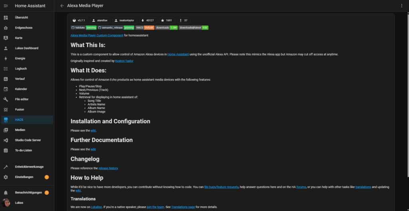Click the Fusion icon in sidebar
This screenshot has height=211, width=409.
pyautogui.click(x=6, y=109)
